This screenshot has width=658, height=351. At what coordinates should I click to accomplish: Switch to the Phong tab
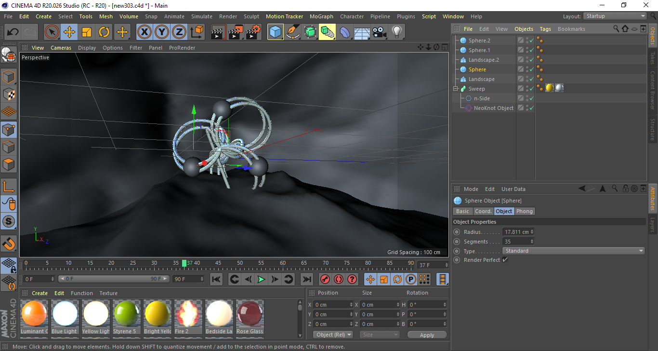[x=525, y=211]
